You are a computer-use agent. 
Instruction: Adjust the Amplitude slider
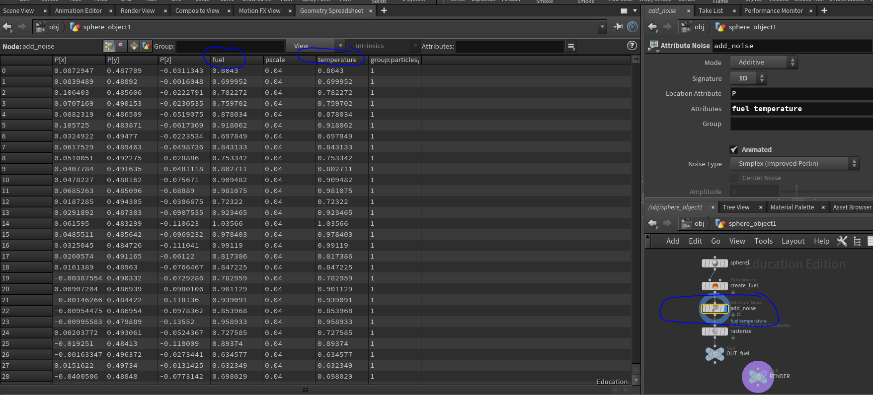pos(796,192)
